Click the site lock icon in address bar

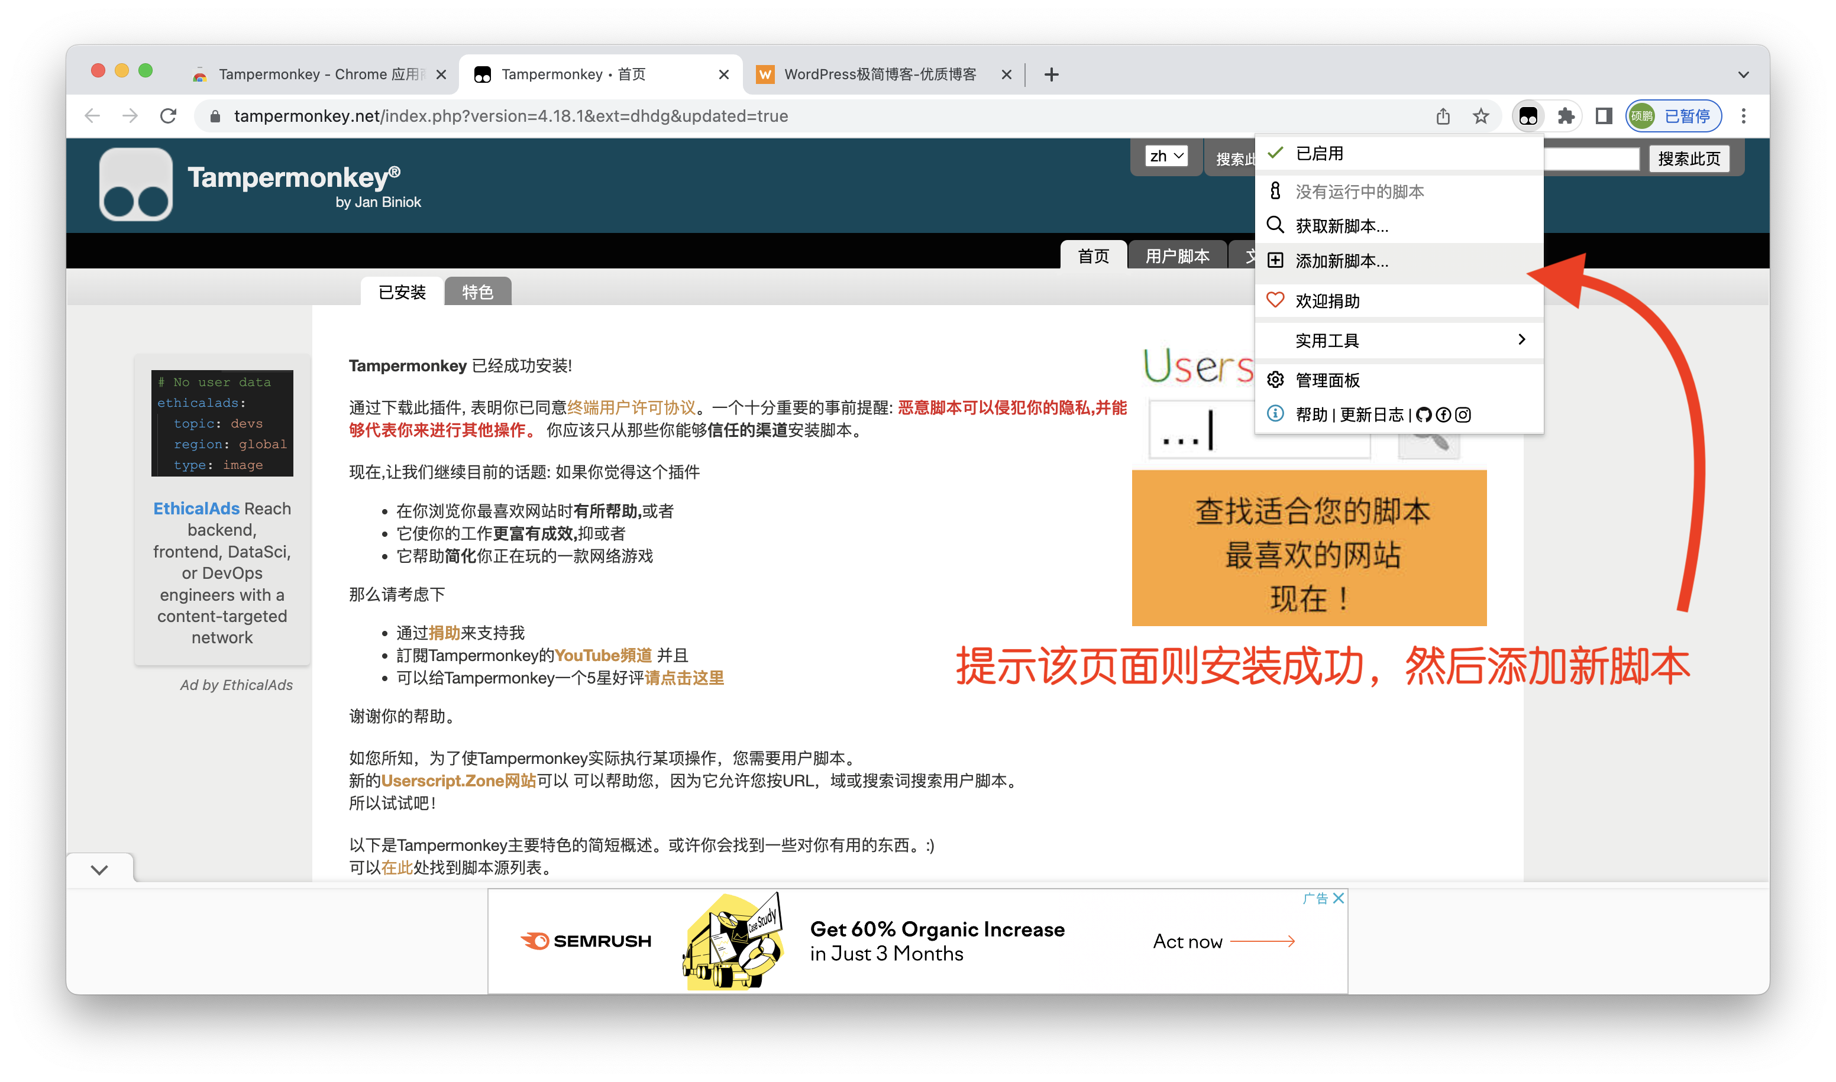click(215, 116)
